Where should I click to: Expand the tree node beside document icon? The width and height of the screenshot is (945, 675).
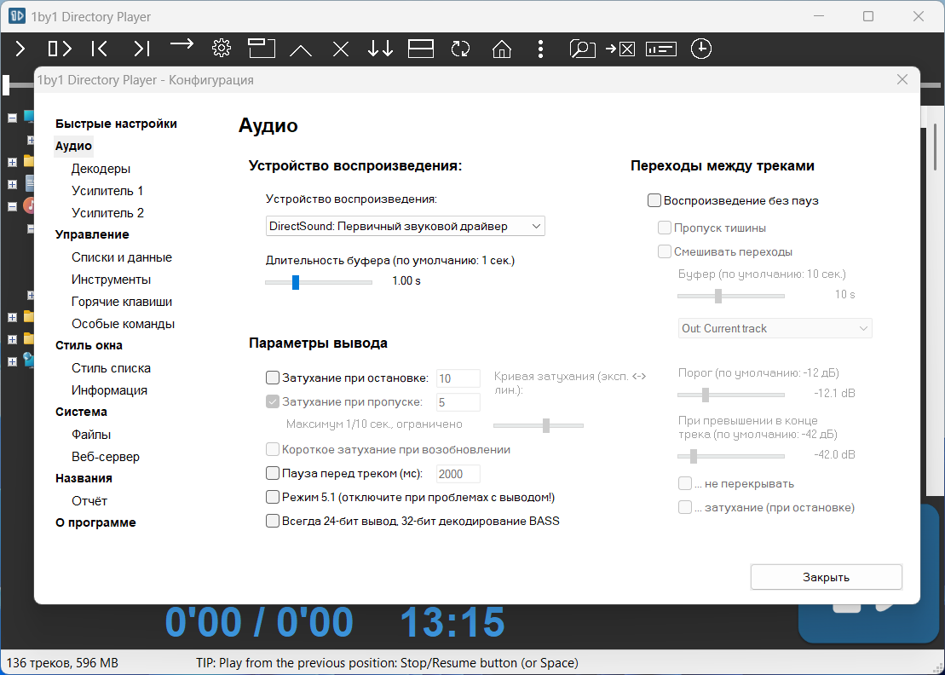12,184
